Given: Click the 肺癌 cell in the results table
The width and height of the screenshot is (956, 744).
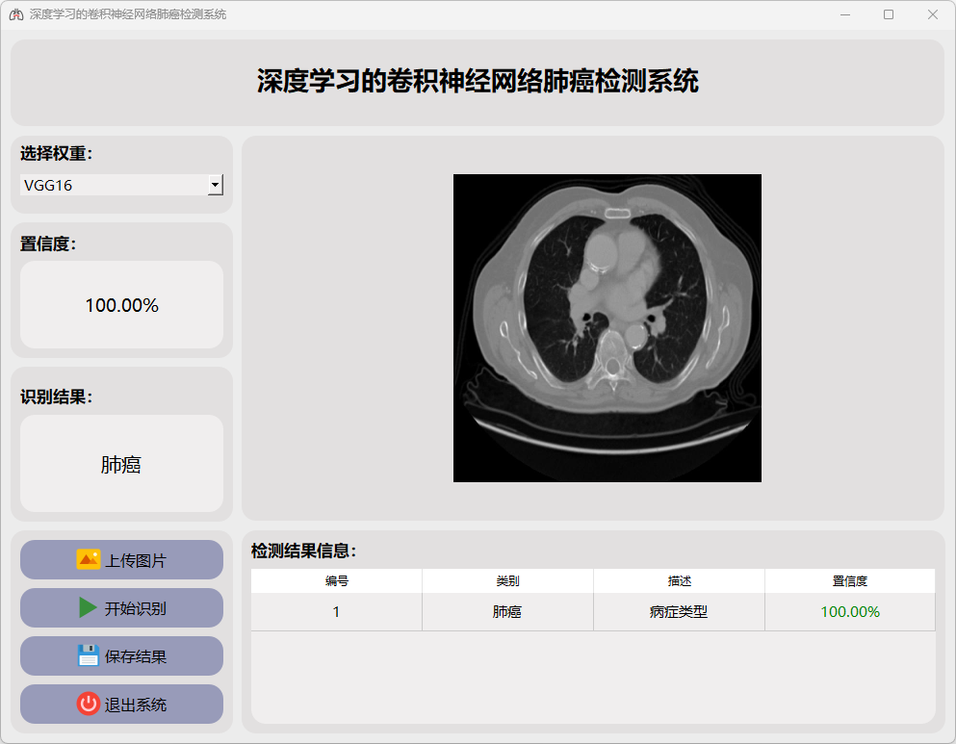Looking at the screenshot, I should point(507,612).
